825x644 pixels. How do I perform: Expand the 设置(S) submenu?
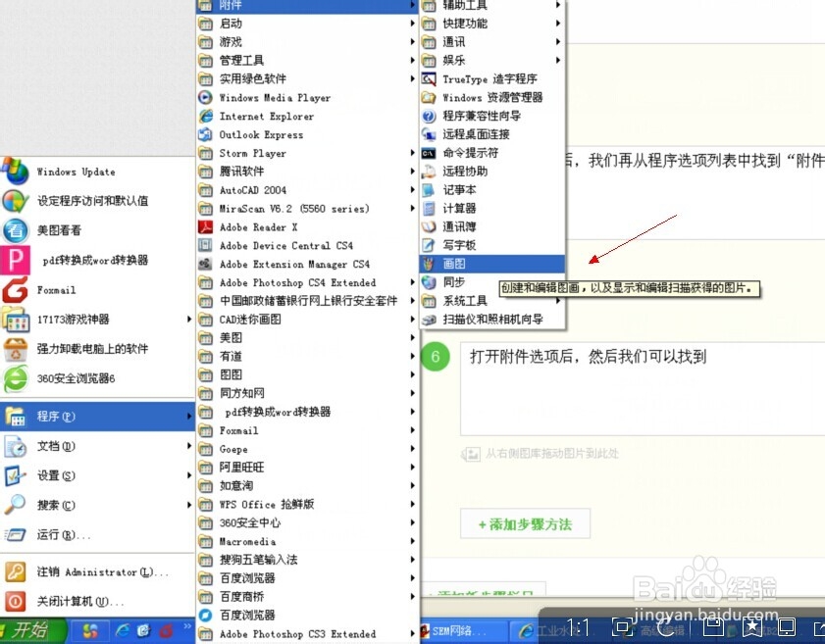point(97,475)
